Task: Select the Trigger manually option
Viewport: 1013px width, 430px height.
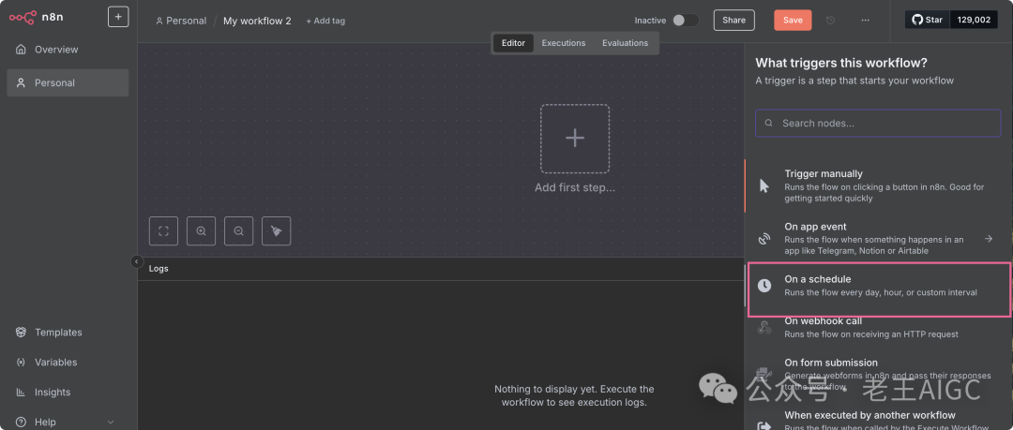Action: coord(879,185)
